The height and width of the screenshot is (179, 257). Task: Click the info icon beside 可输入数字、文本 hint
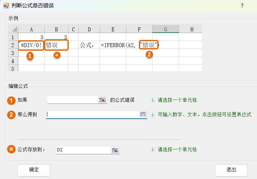(x=152, y=115)
